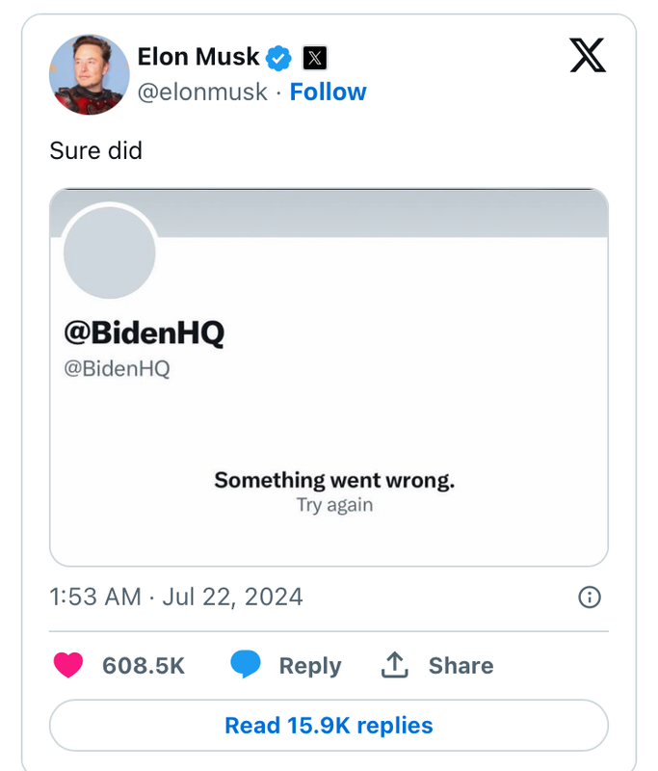Follow the @elonmusk account
The image size is (658, 771).
coord(328,93)
